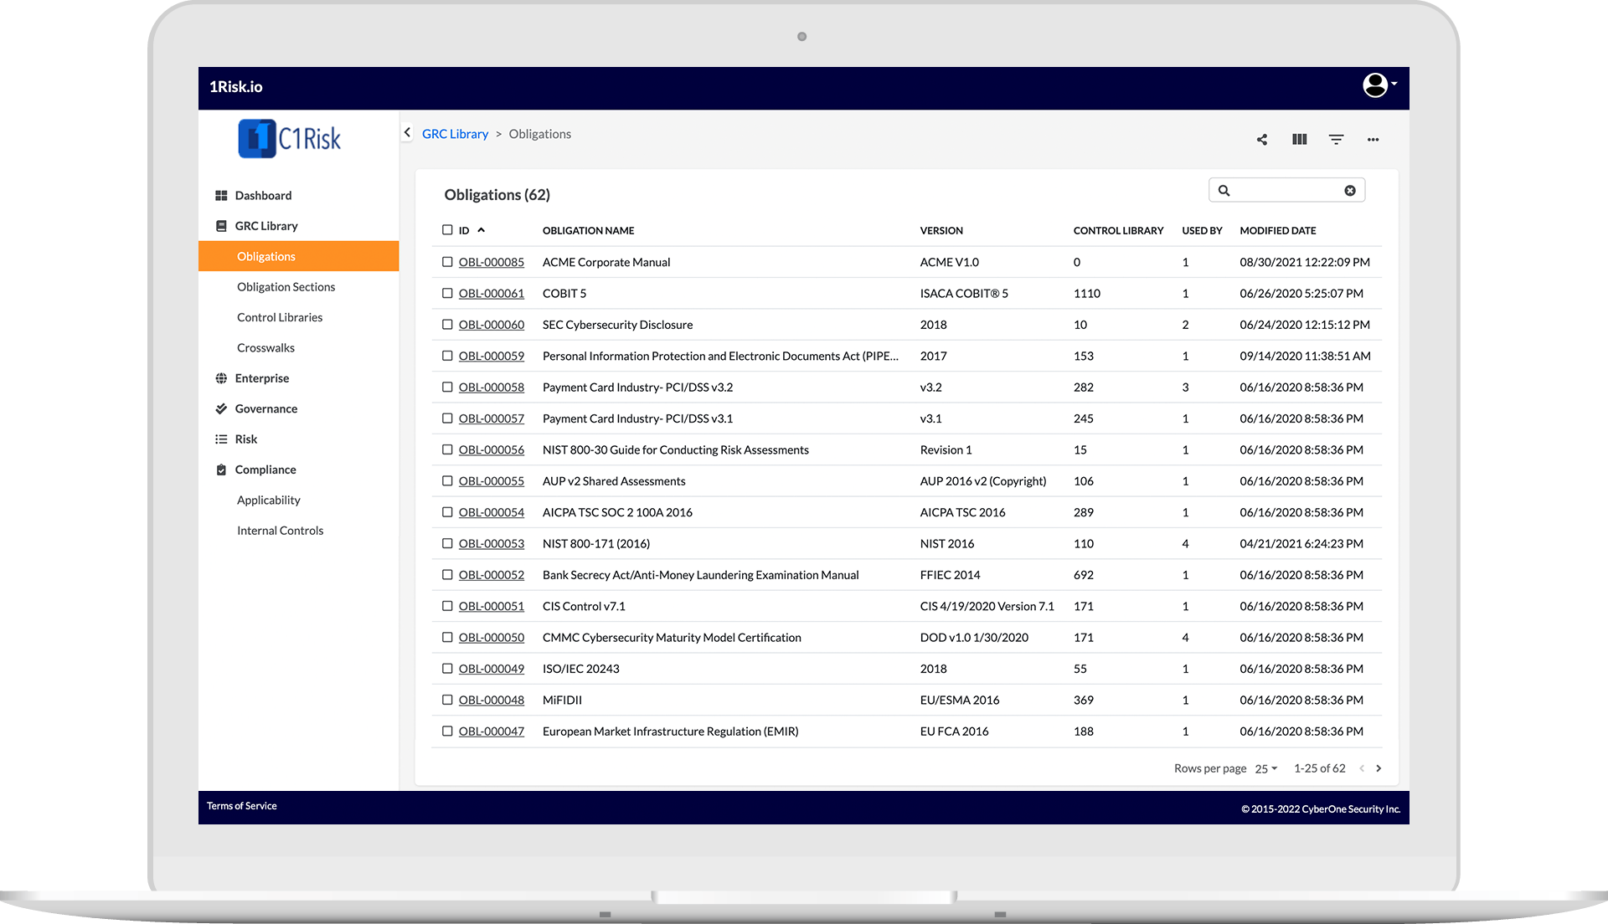The height and width of the screenshot is (924, 1608).
Task: Open the OBL-000060 obligation link
Action: 491,325
